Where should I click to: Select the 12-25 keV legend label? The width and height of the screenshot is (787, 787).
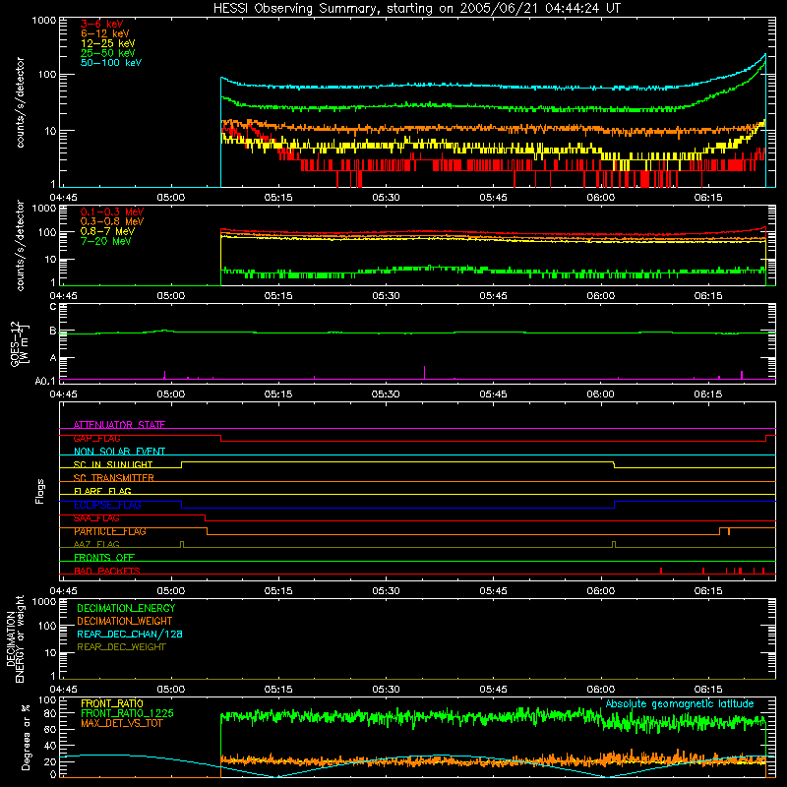tap(108, 43)
